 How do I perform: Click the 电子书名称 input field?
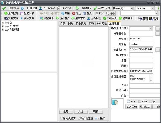click(x=141, y=34)
